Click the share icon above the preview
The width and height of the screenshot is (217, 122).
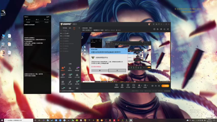pyautogui.click(x=168, y=29)
